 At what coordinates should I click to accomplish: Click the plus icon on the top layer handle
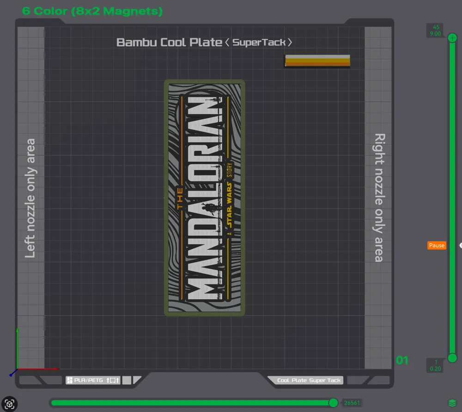click(x=452, y=38)
